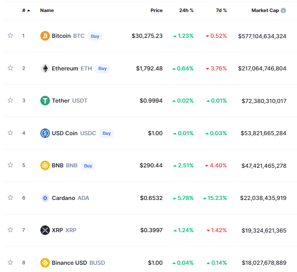This screenshot has width=297, height=272.
Task: Click Buy button next to BNB
Action: (x=88, y=166)
